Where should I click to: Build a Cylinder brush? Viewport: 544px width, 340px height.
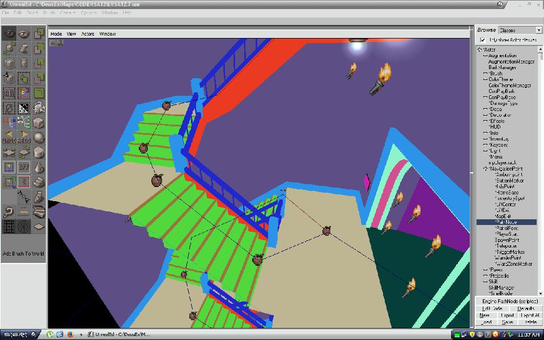coord(39,152)
